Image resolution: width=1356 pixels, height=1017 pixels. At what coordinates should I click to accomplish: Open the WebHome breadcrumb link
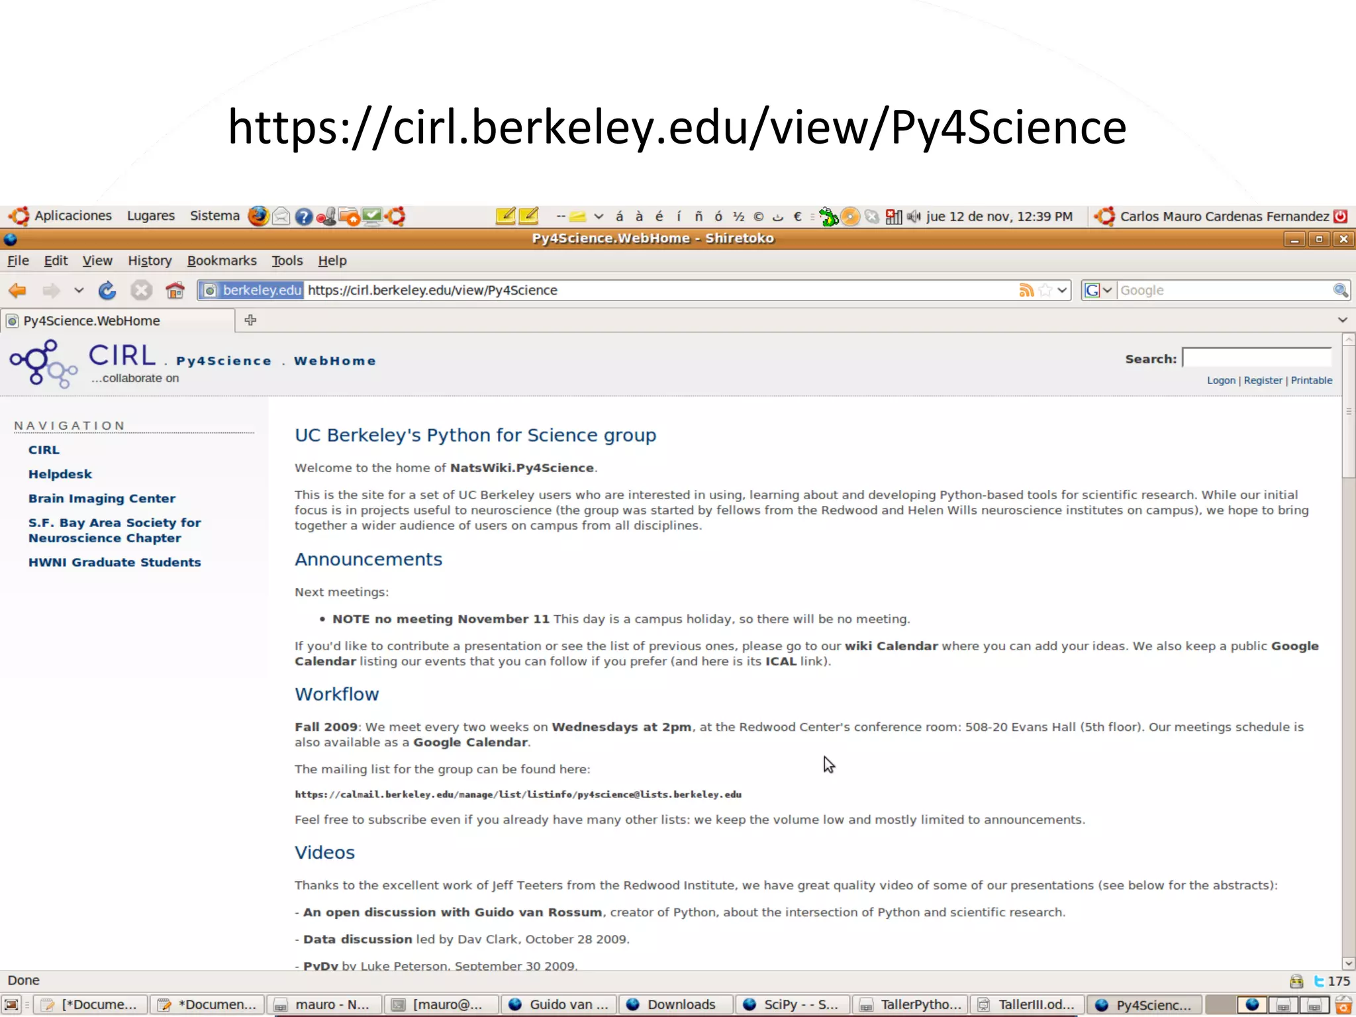pyautogui.click(x=335, y=361)
